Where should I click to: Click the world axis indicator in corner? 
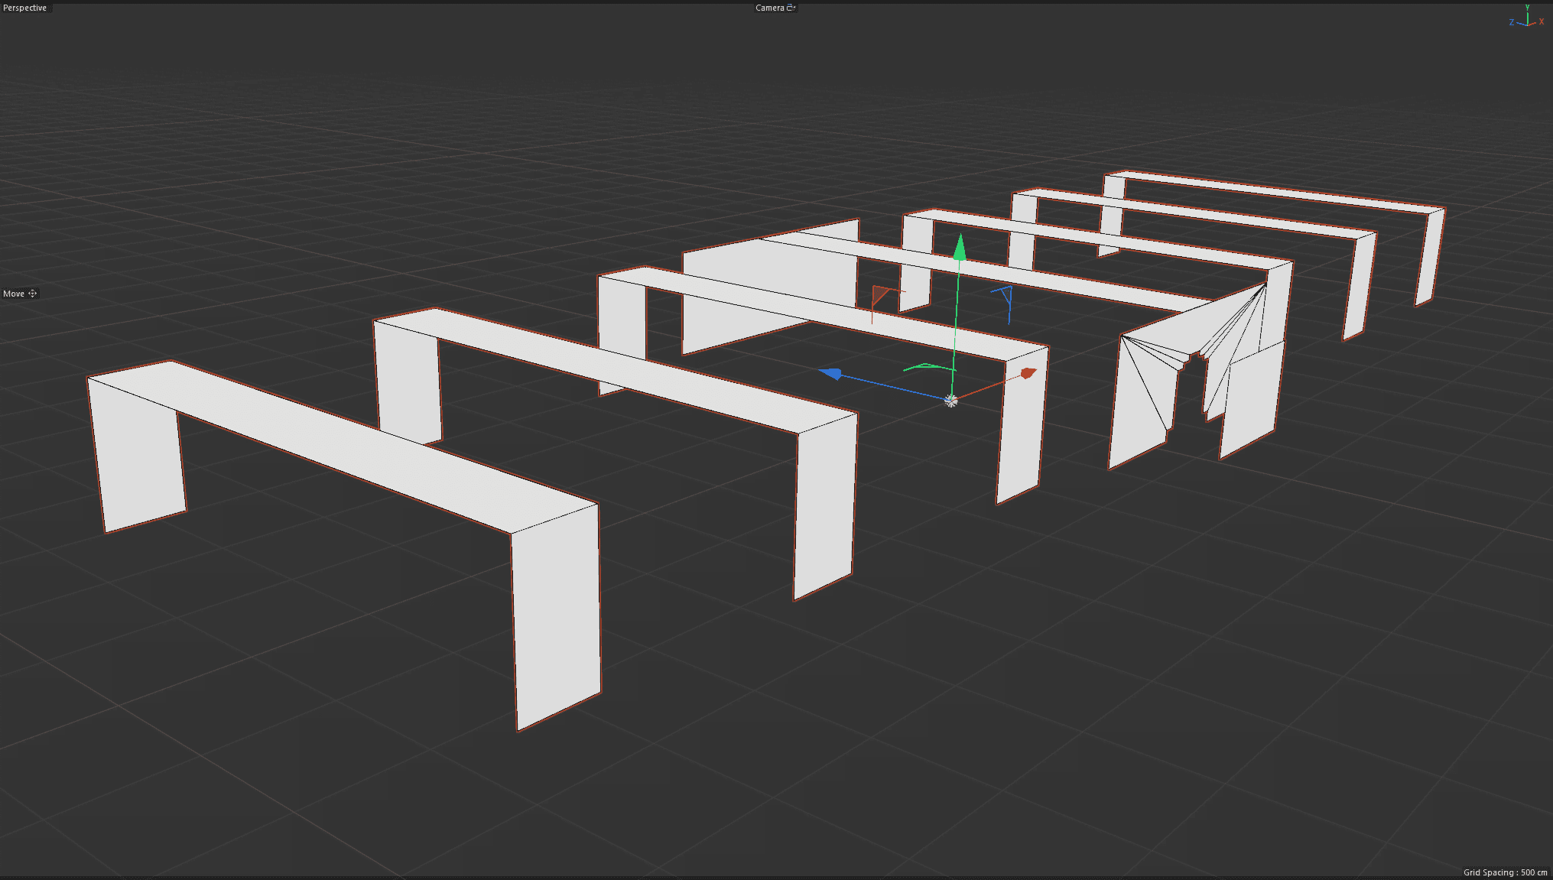click(x=1526, y=18)
